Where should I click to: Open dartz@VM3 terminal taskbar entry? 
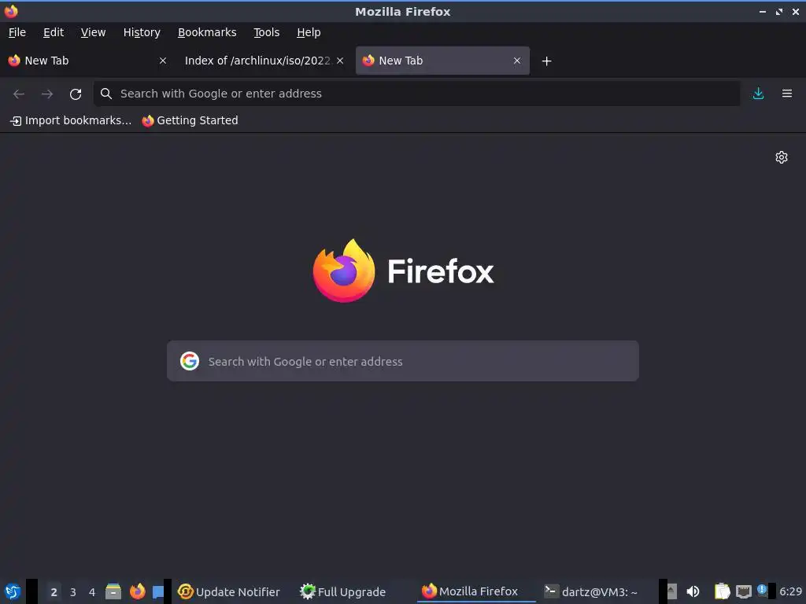pyautogui.click(x=591, y=591)
